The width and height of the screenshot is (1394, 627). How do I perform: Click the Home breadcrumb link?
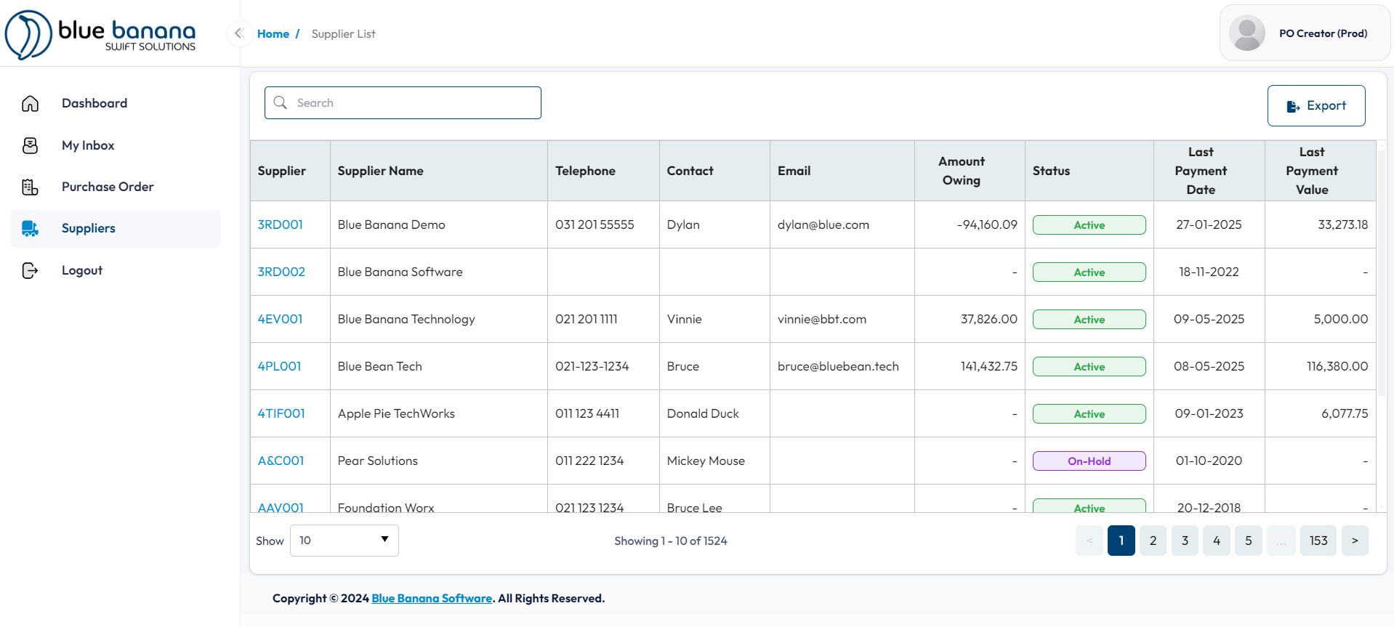273,33
